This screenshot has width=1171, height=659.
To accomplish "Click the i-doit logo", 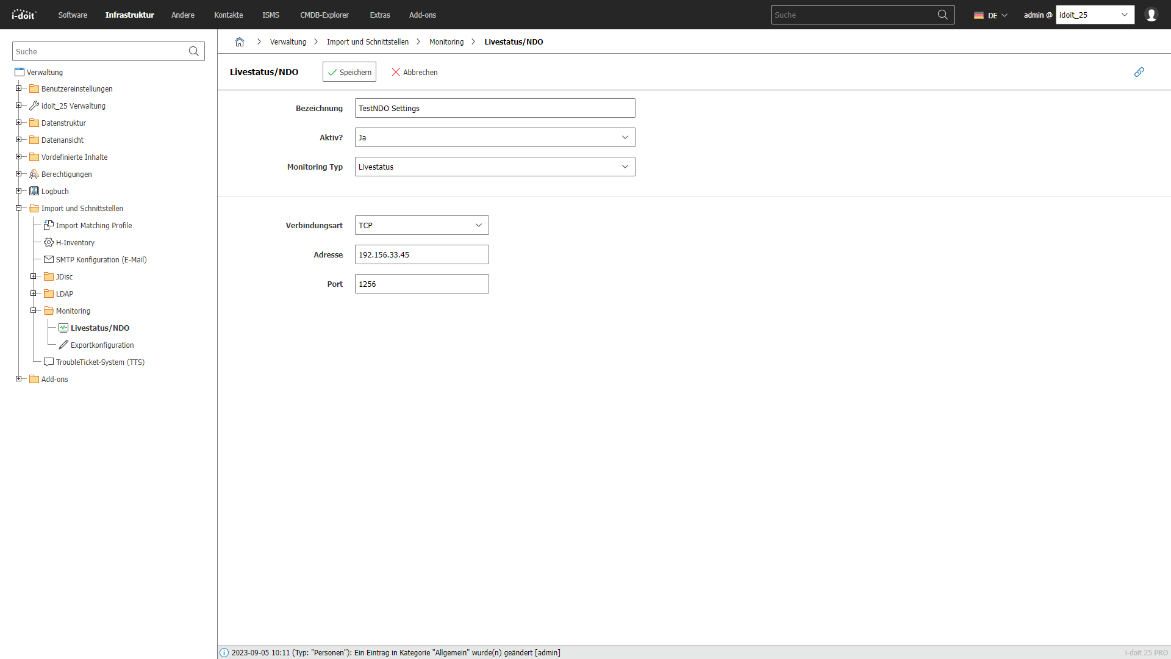I will pos(24,15).
